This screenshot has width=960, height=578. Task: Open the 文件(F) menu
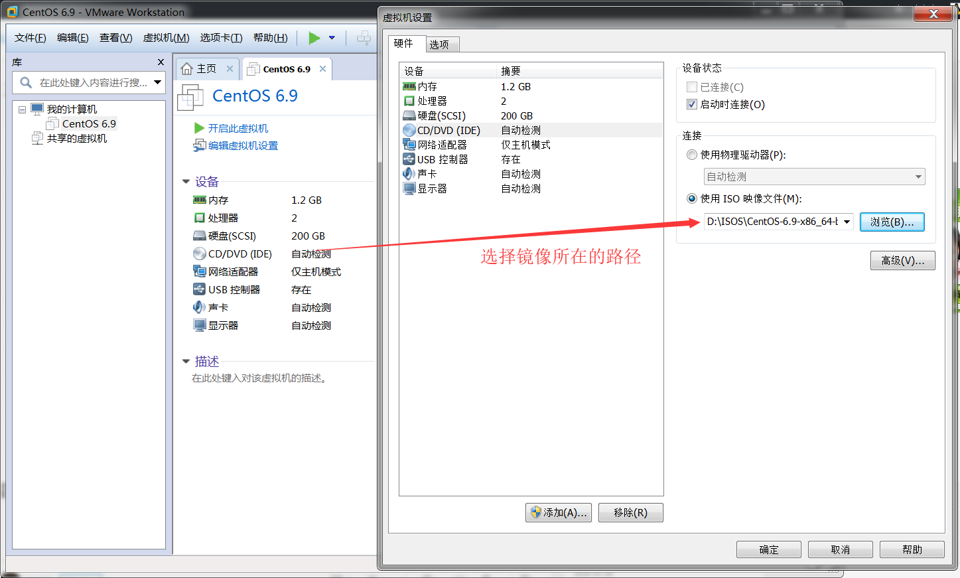pyautogui.click(x=31, y=37)
